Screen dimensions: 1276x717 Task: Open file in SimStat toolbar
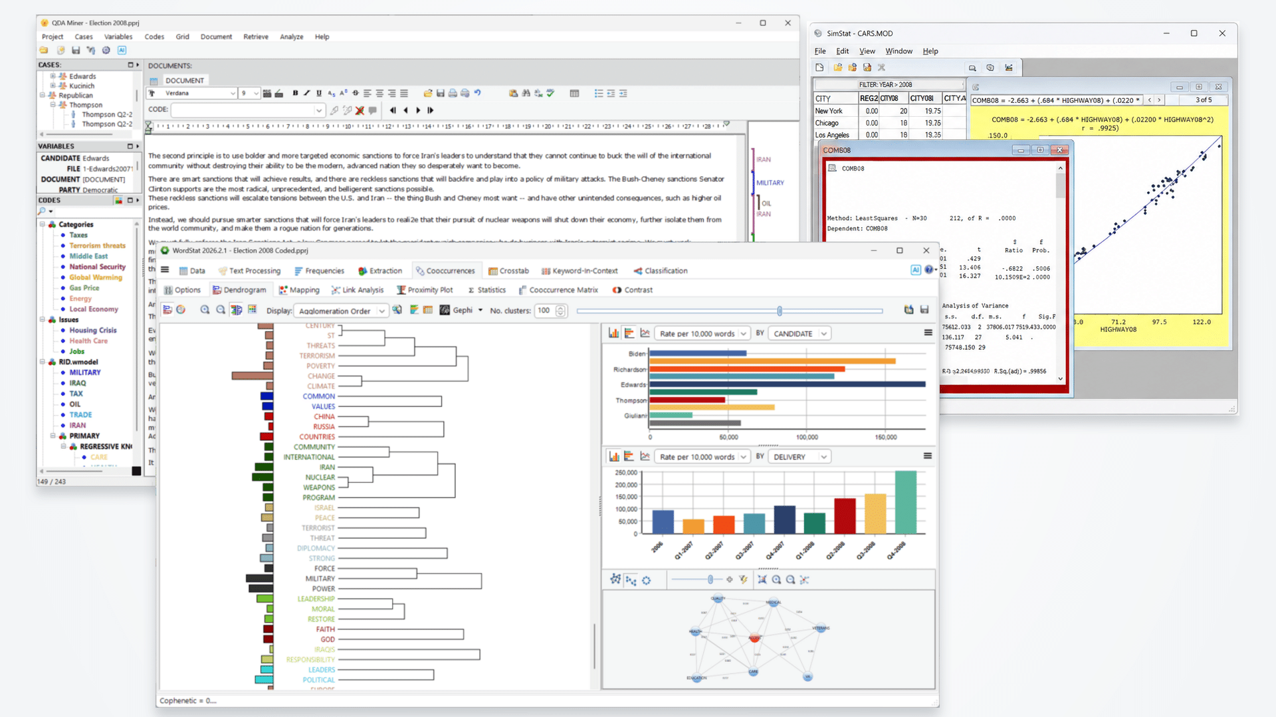837,68
